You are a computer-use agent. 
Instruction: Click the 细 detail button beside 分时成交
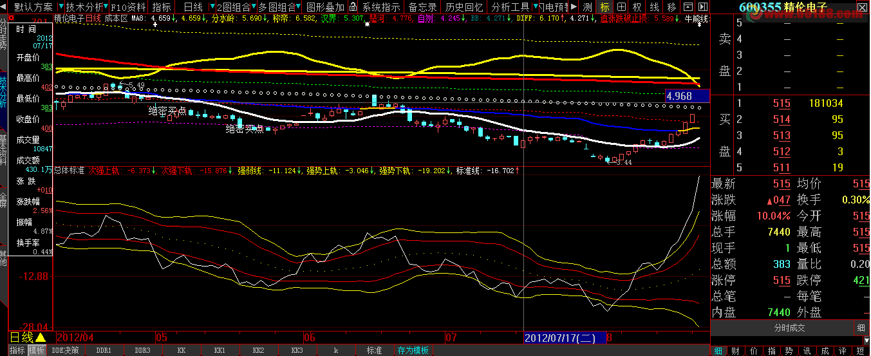click(861, 328)
